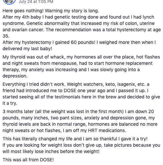Click the lone '35.' line
Viewport: 163px width, 165px height.
6,36
